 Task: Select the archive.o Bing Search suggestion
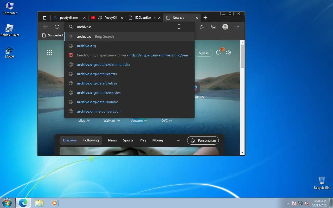(130, 36)
